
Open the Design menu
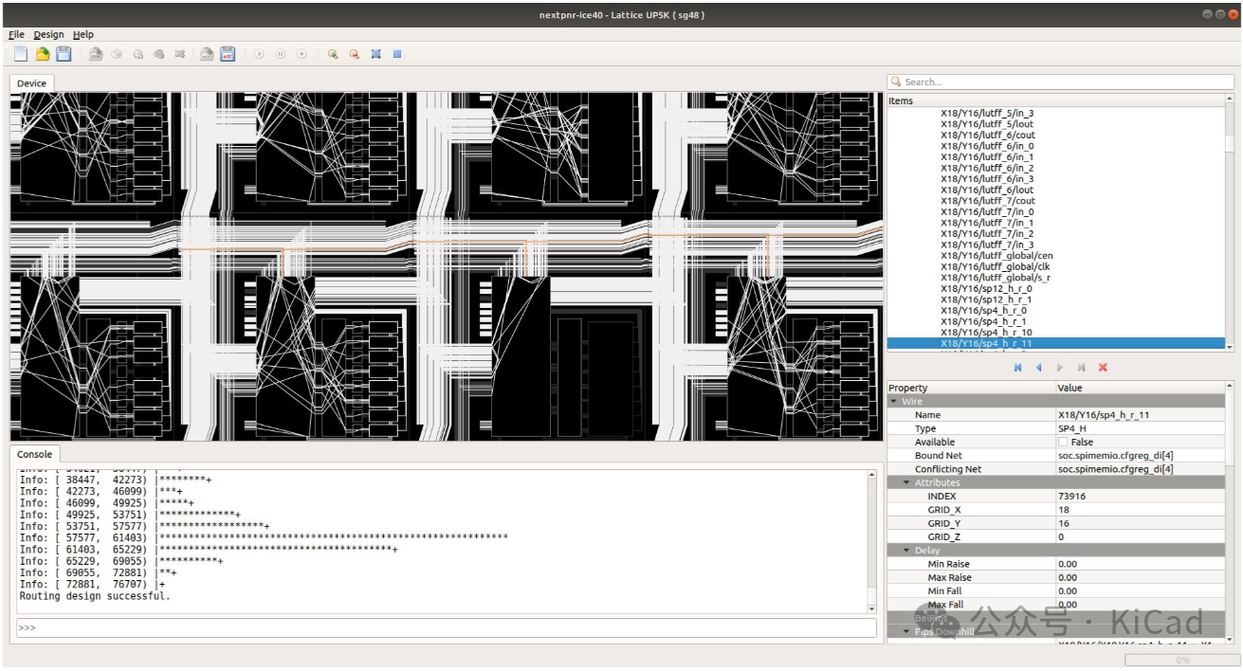pos(48,34)
